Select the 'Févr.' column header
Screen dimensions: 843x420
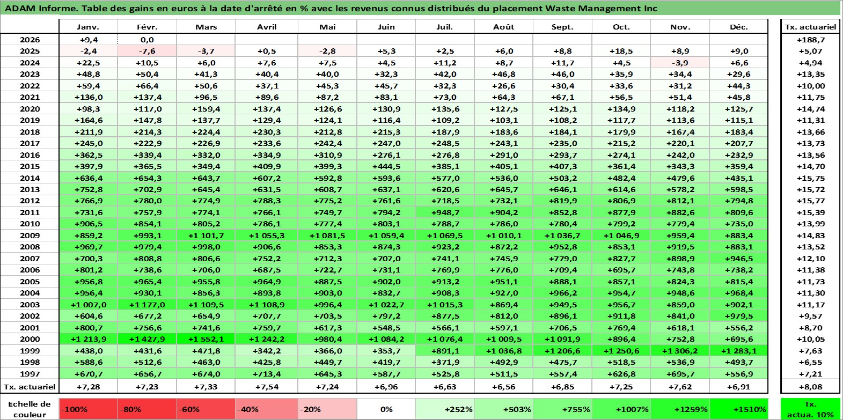point(147,27)
